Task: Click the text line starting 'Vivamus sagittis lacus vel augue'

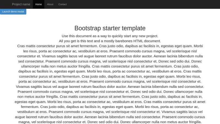Action: point(110,86)
